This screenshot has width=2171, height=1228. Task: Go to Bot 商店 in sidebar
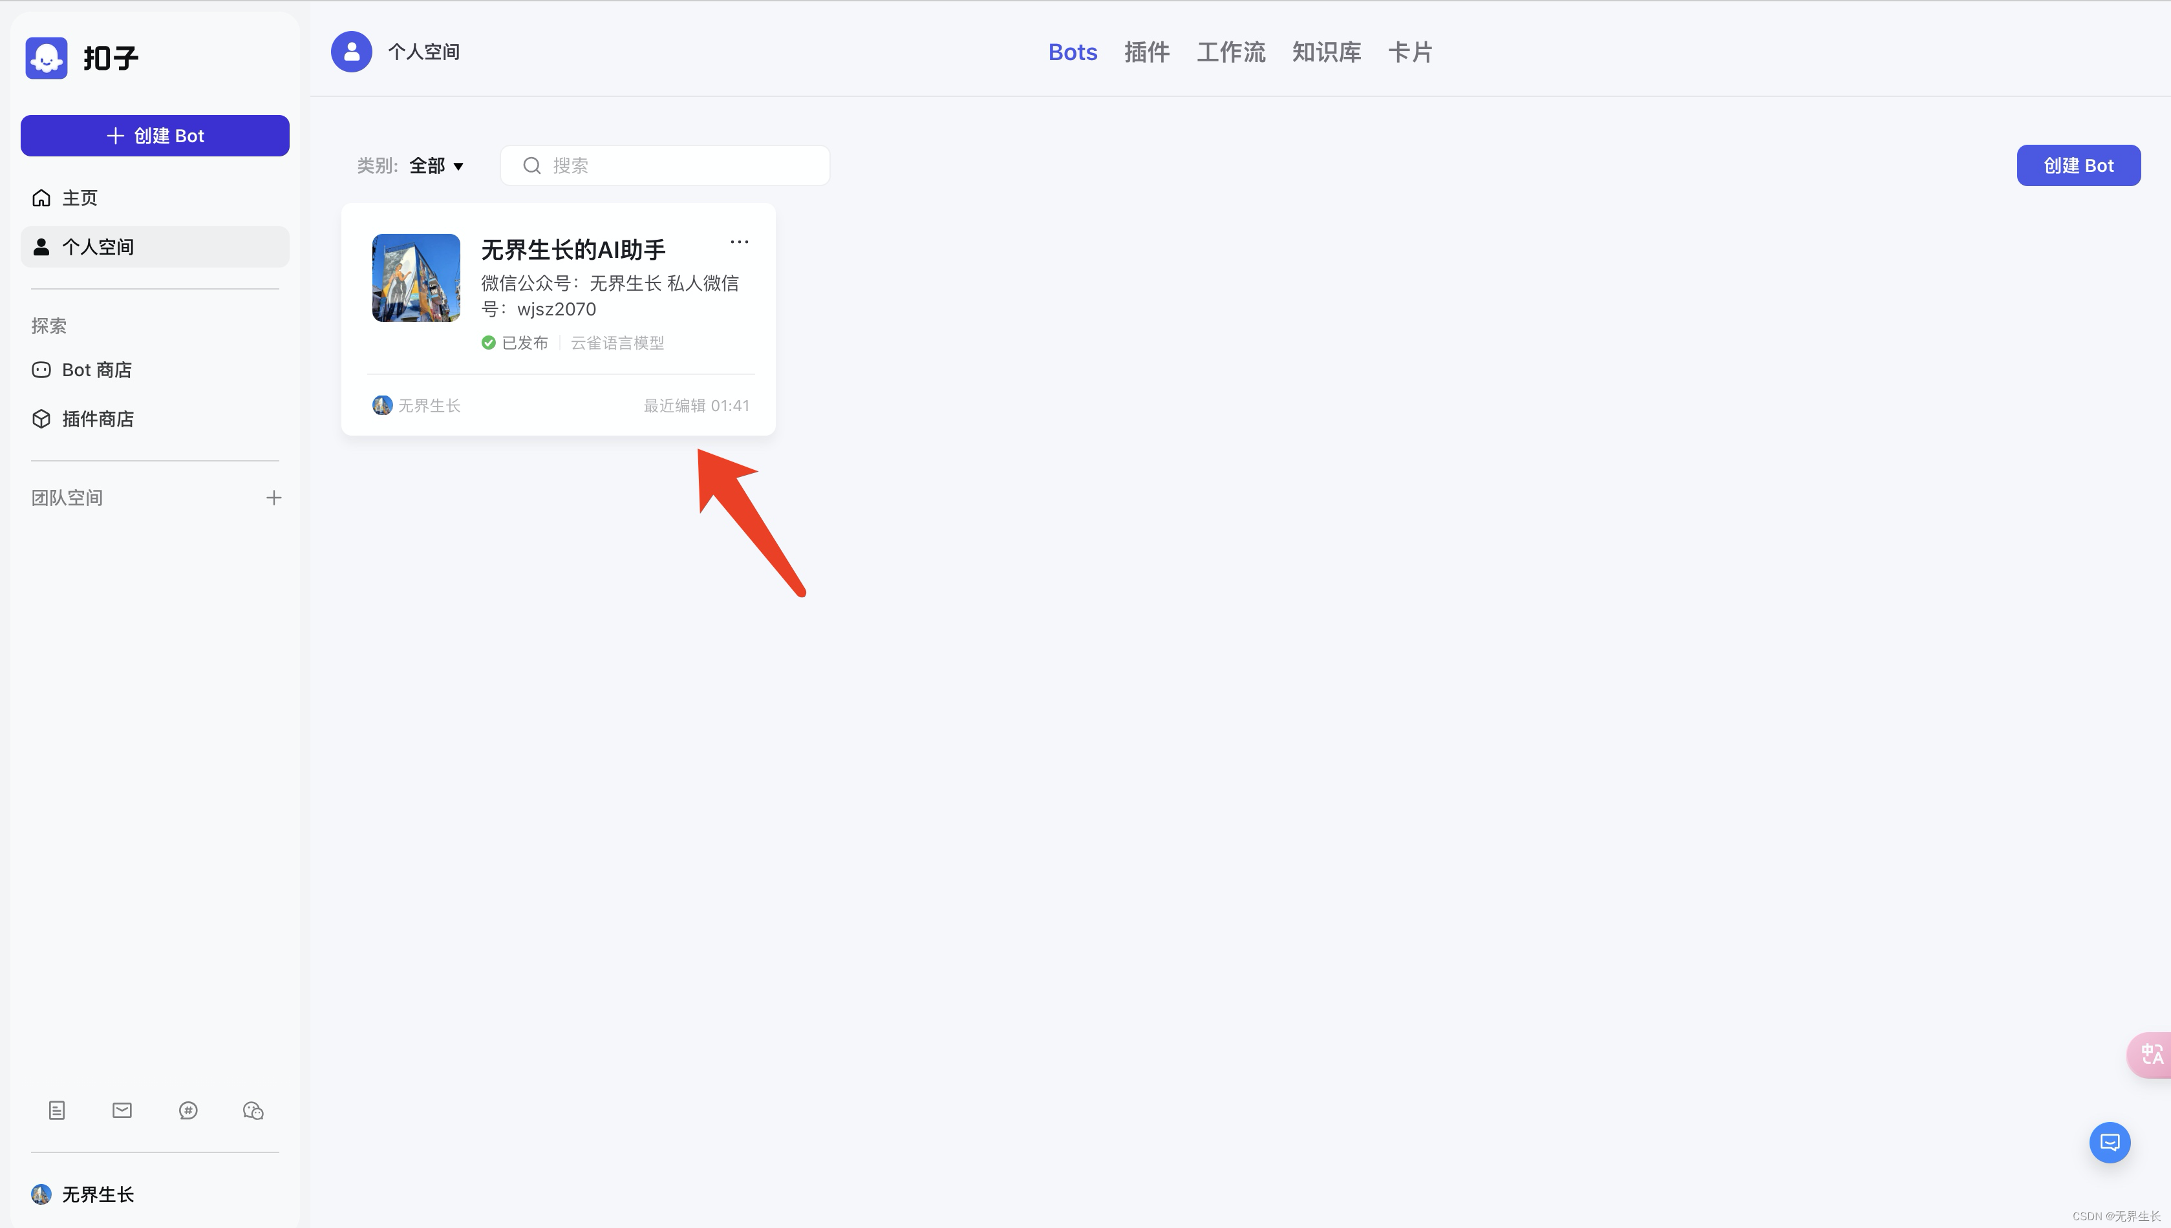(x=96, y=370)
